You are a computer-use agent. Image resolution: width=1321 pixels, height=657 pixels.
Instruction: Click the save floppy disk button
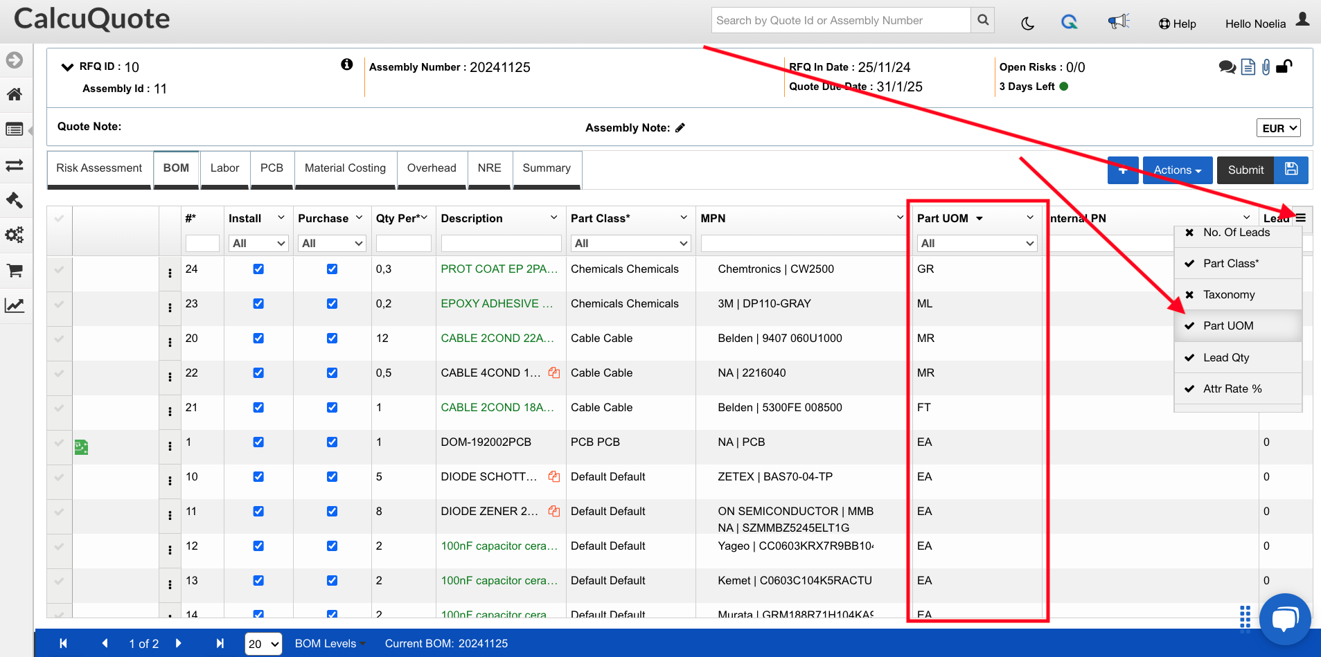(1291, 170)
